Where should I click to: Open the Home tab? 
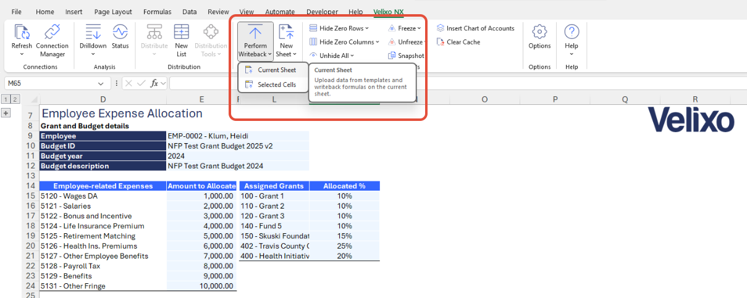click(x=44, y=12)
